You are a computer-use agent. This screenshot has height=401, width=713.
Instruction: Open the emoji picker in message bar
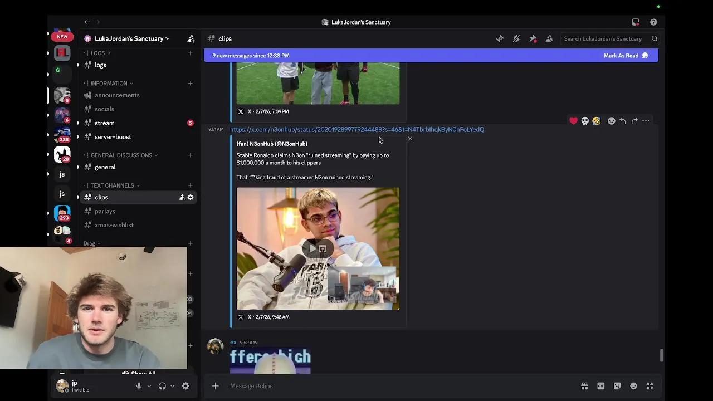point(633,386)
